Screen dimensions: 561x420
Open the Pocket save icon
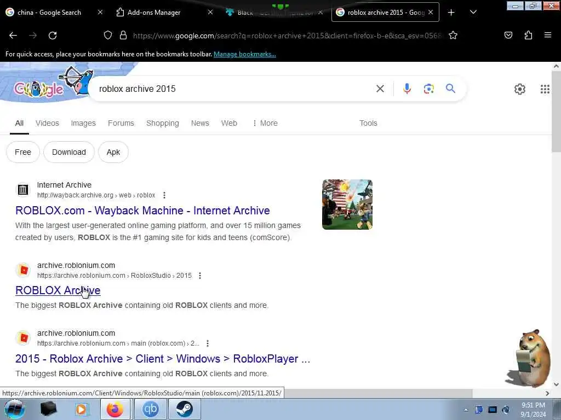508,35
